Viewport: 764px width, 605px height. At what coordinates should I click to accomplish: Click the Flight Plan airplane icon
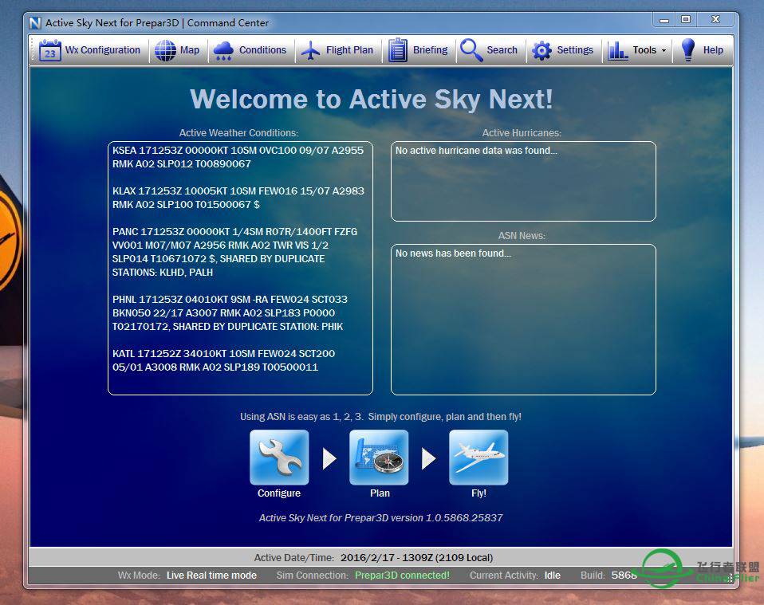click(311, 50)
